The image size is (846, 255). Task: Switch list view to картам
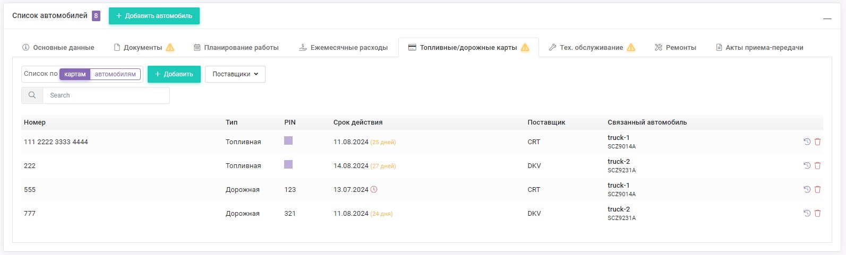(x=75, y=74)
